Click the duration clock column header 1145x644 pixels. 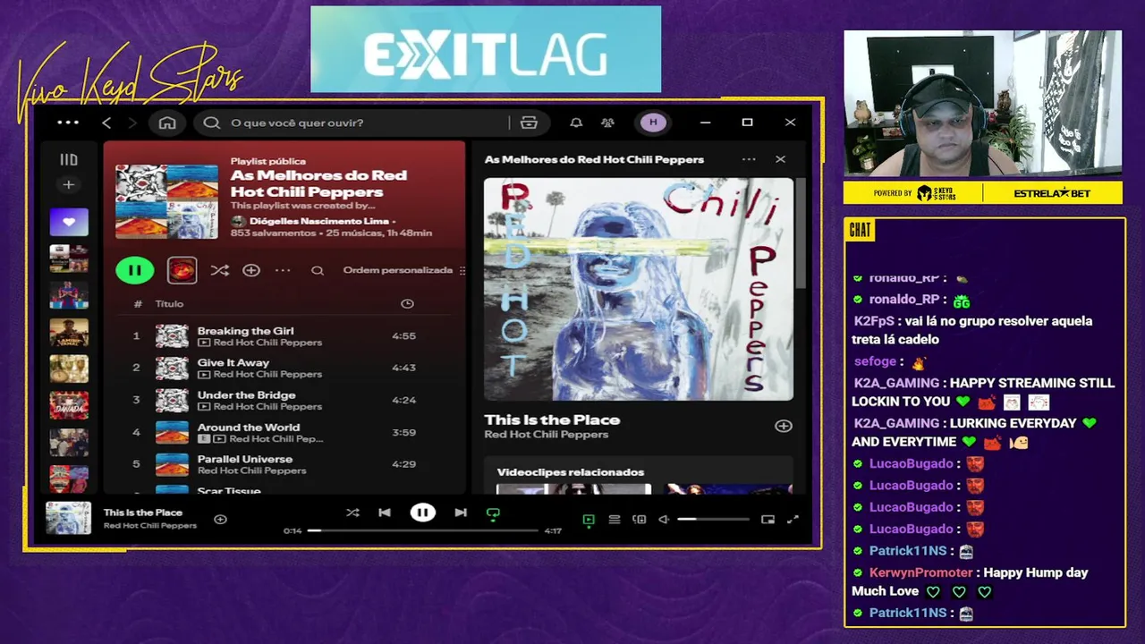(407, 304)
